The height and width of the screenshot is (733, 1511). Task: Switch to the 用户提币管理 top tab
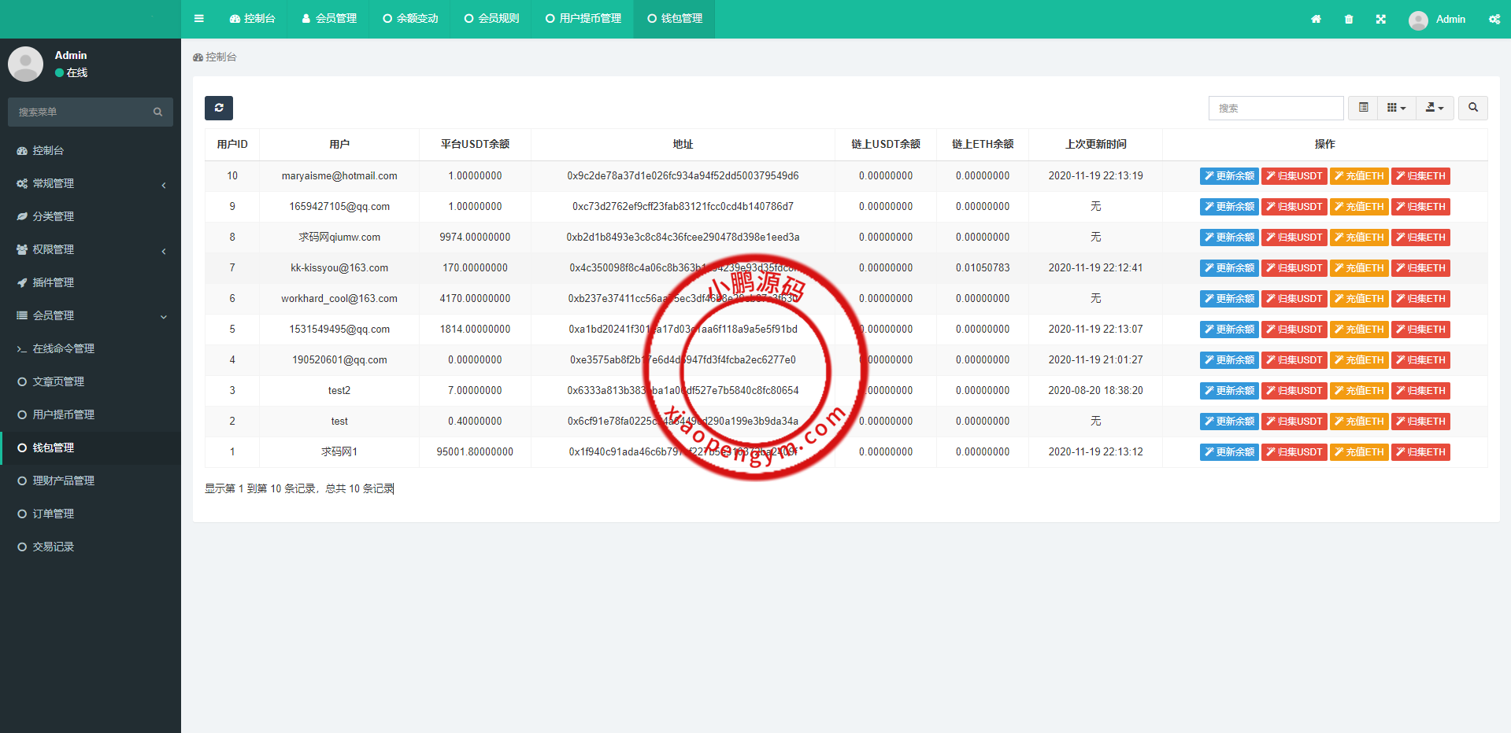(583, 19)
